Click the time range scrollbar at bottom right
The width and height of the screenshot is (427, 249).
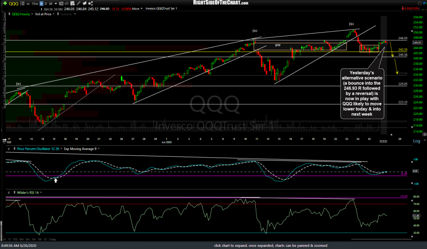tap(381, 240)
